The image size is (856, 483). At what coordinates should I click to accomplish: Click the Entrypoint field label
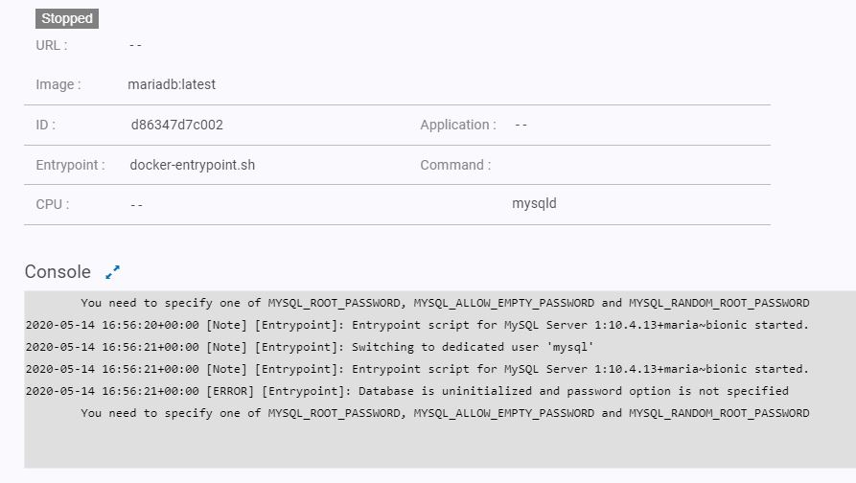click(x=71, y=165)
